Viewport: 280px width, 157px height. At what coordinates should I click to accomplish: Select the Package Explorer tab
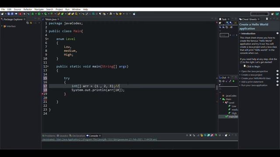pyautogui.click(x=13, y=19)
